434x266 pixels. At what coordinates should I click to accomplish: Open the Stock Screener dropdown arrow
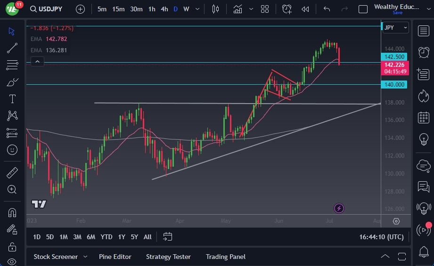(85, 257)
